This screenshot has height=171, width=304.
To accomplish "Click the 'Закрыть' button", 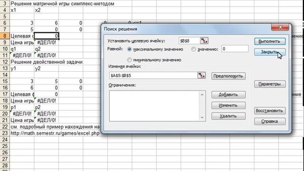I will coord(270,52).
